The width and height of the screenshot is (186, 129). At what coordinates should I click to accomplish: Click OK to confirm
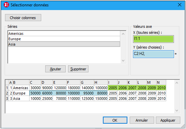coord(115,120)
